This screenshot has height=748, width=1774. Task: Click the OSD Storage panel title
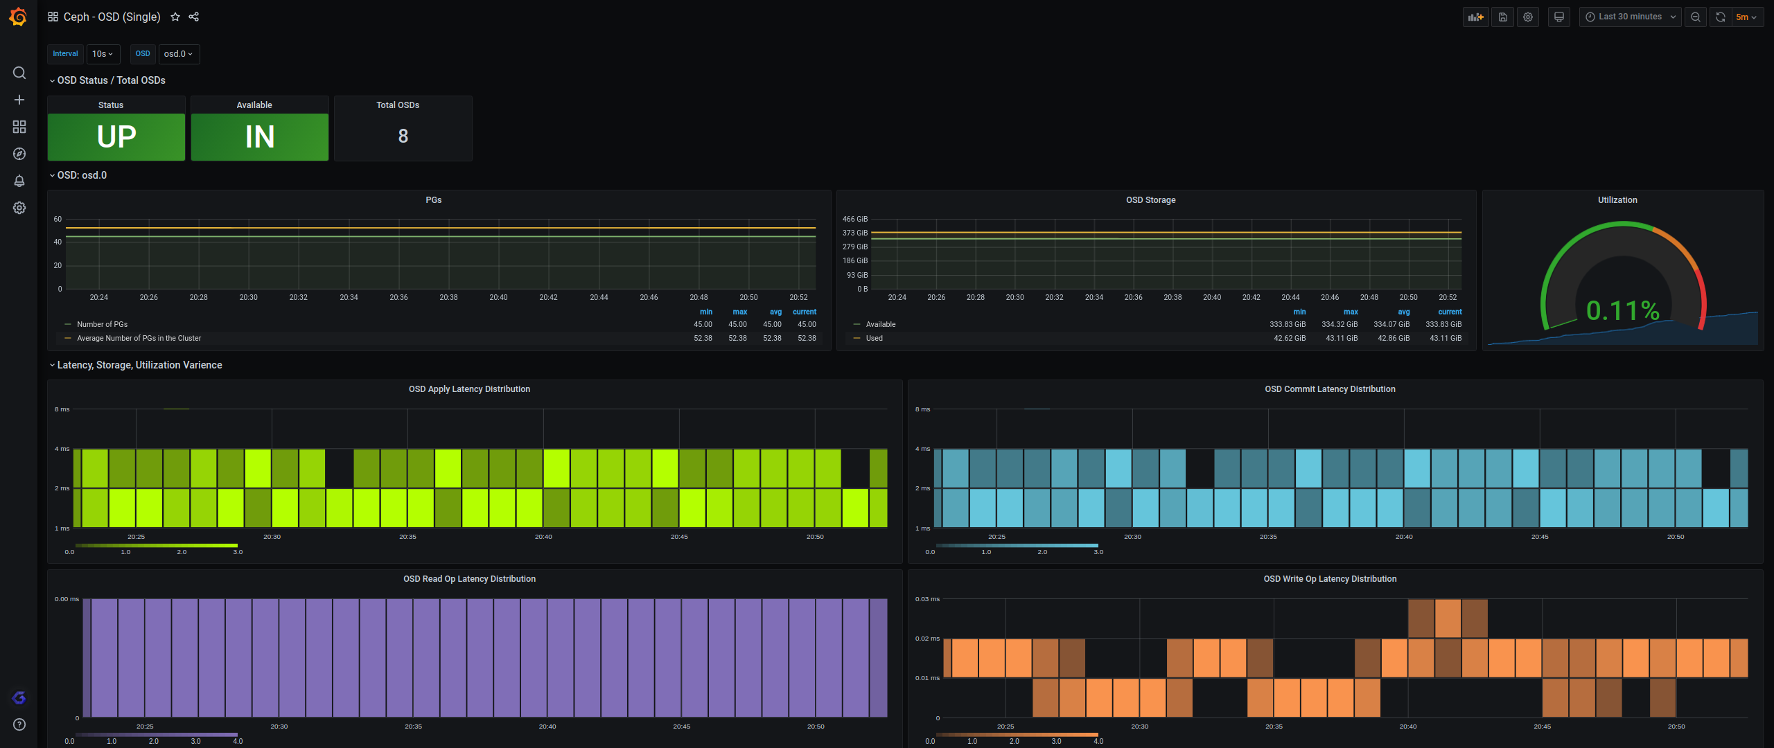click(x=1150, y=200)
